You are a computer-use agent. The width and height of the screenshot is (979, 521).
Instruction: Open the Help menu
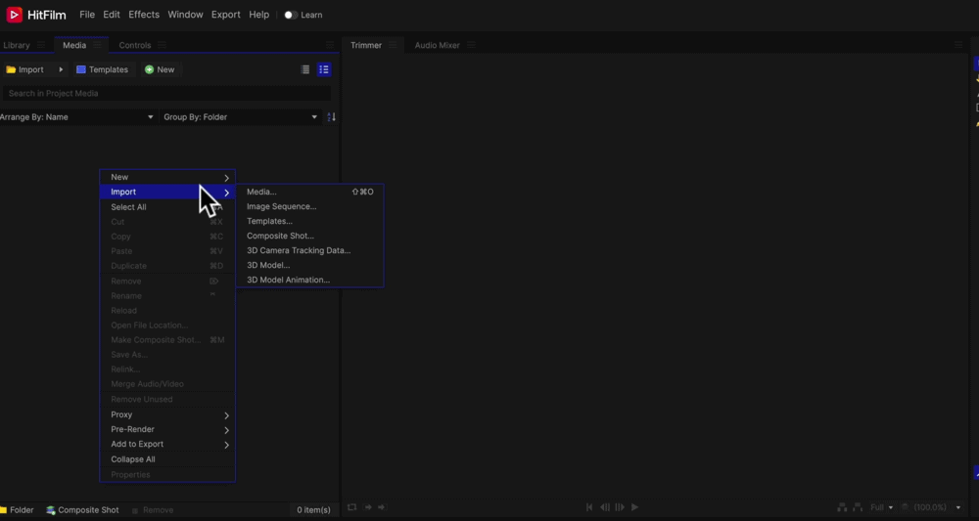pyautogui.click(x=259, y=15)
